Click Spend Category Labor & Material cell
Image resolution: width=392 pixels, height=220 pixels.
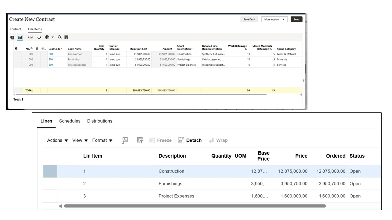pyautogui.click(x=288, y=54)
